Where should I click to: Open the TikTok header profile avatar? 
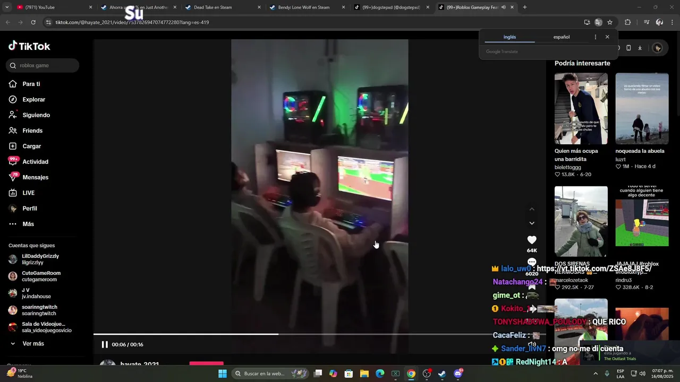[658, 48]
